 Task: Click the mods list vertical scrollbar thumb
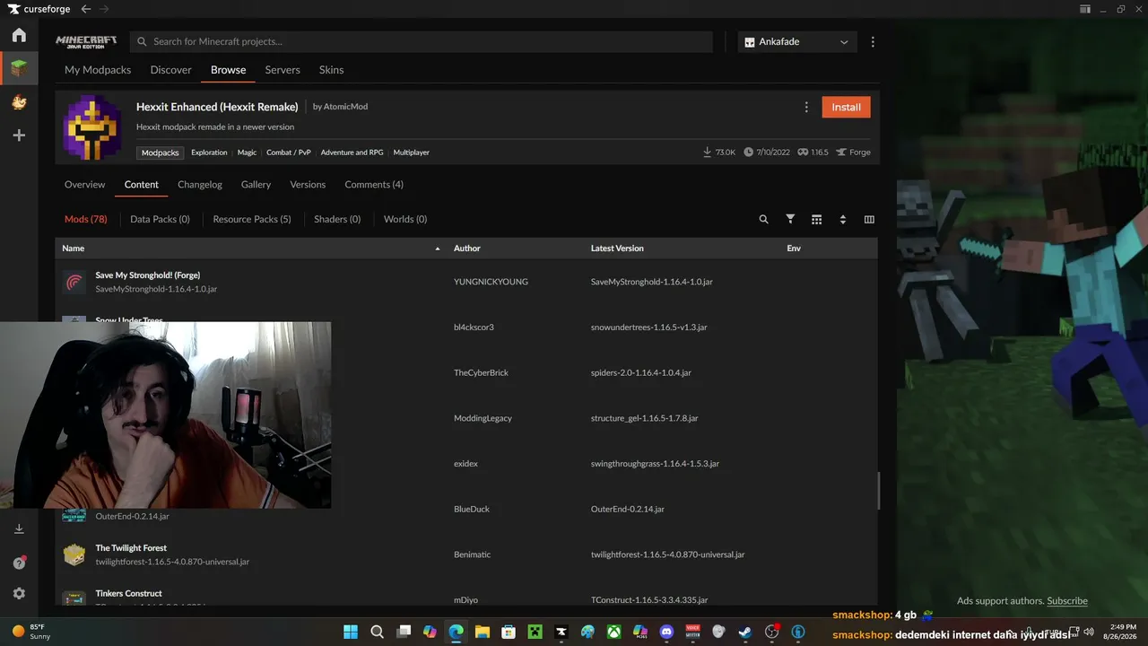(878, 490)
